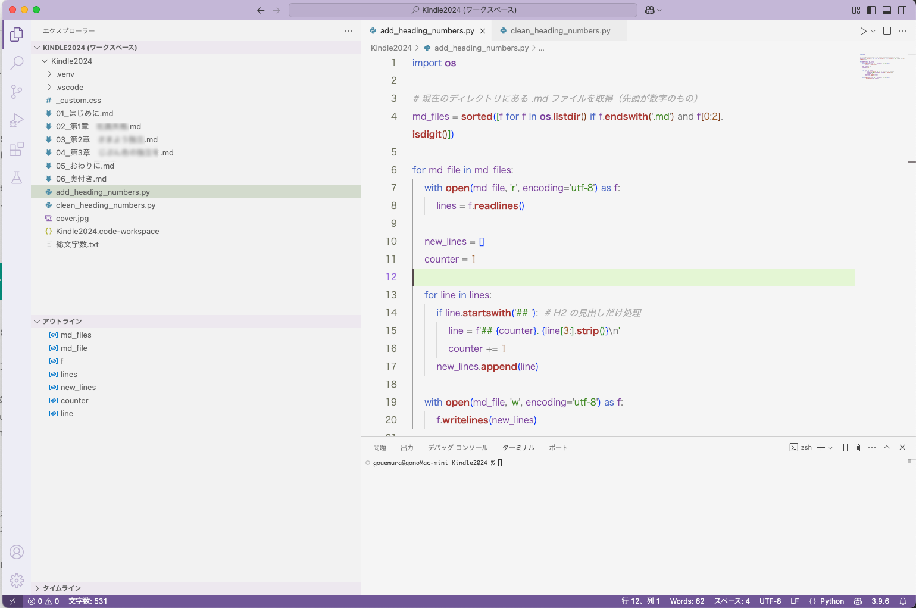916x608 pixels.
Task: Open Explorer views and more actions ellipsis
Action: [348, 31]
